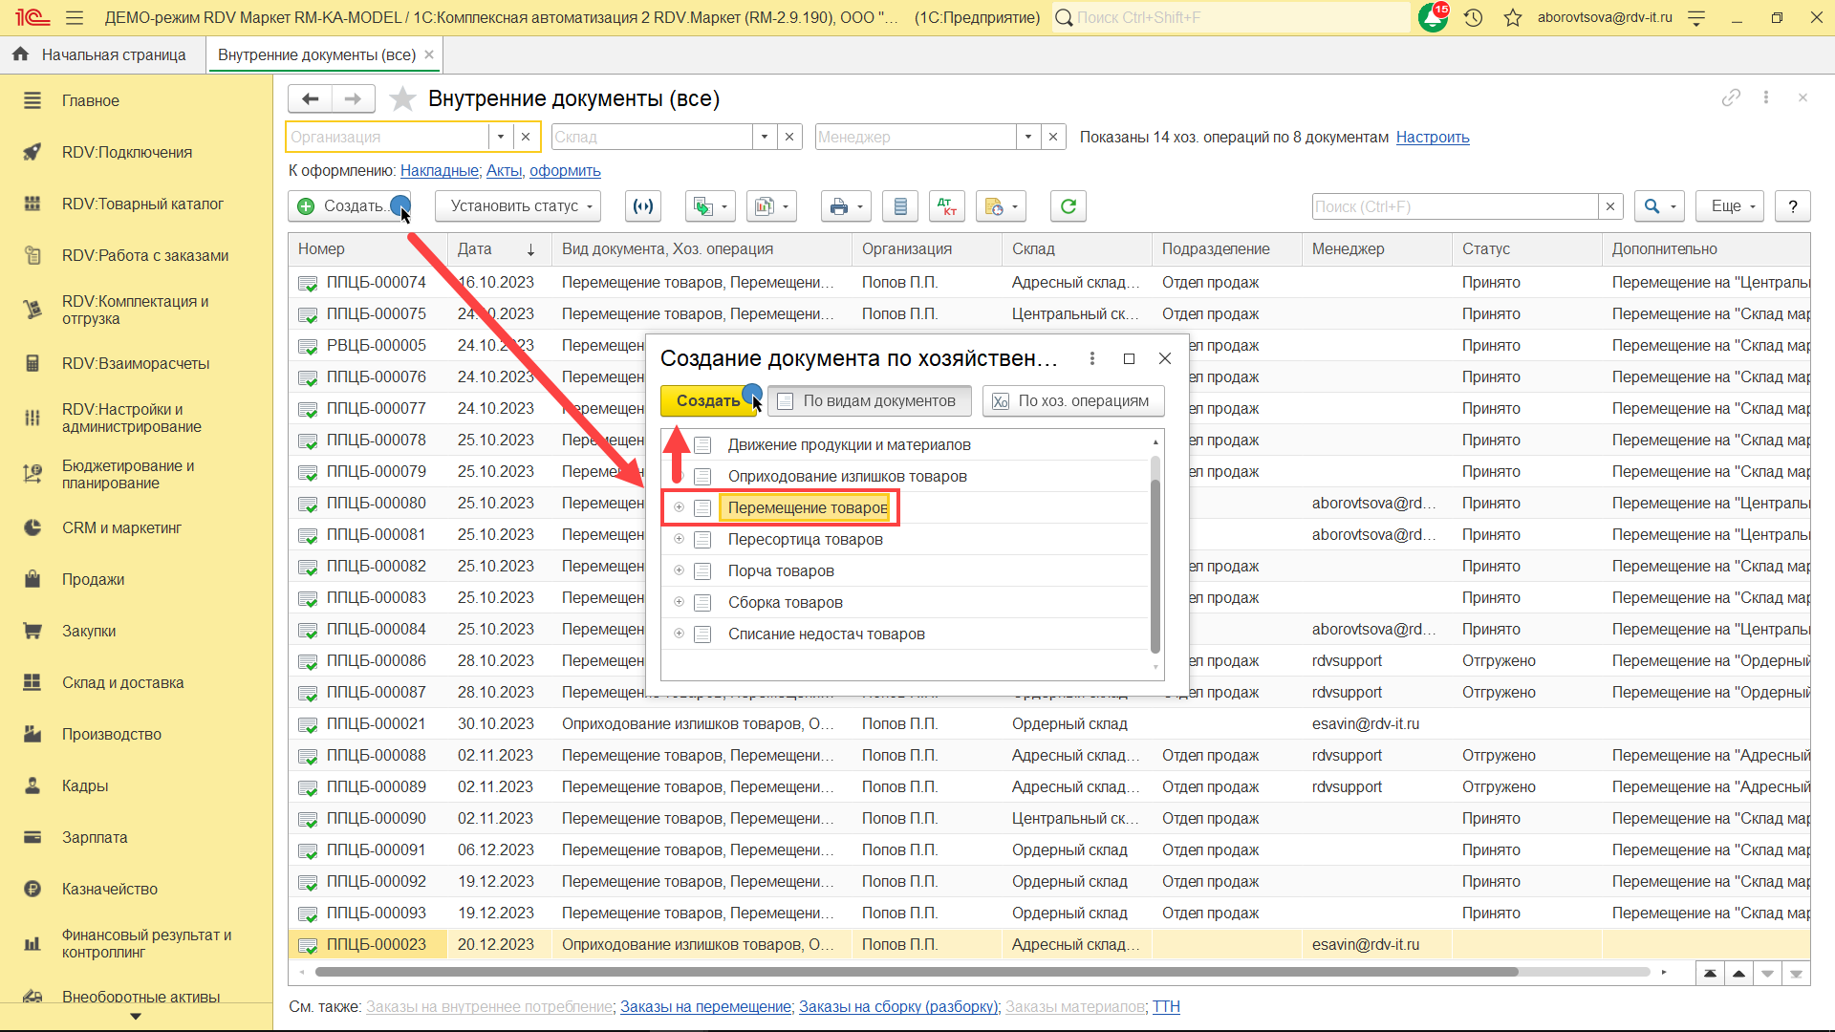Open the 'Продажи' section in sidebar
Screen dimensions: 1835x1032
pos(93,579)
